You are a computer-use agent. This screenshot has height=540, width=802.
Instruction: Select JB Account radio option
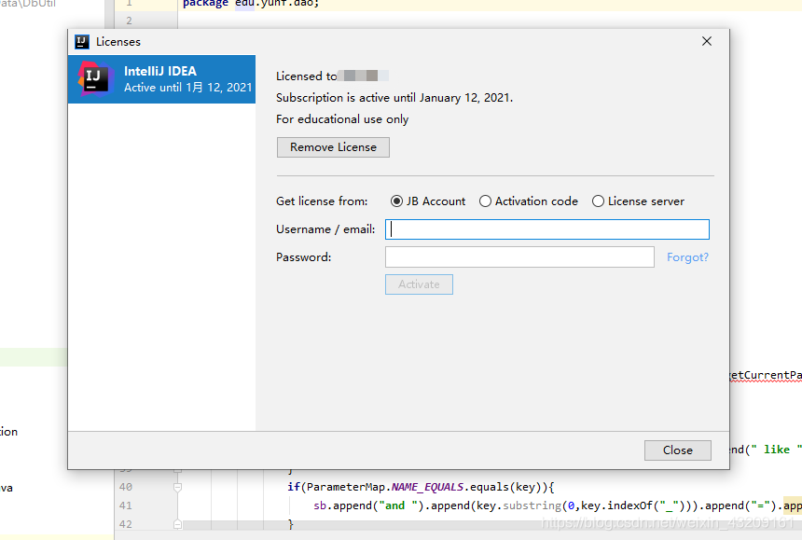click(x=428, y=201)
